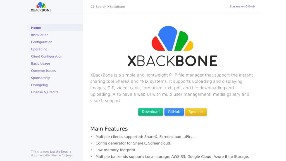
Task: Open the Changelog page
Action: pos(39,85)
